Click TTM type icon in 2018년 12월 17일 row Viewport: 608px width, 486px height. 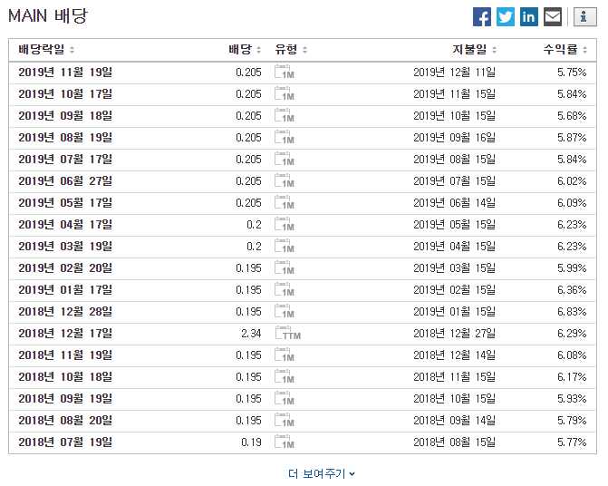[x=288, y=333]
